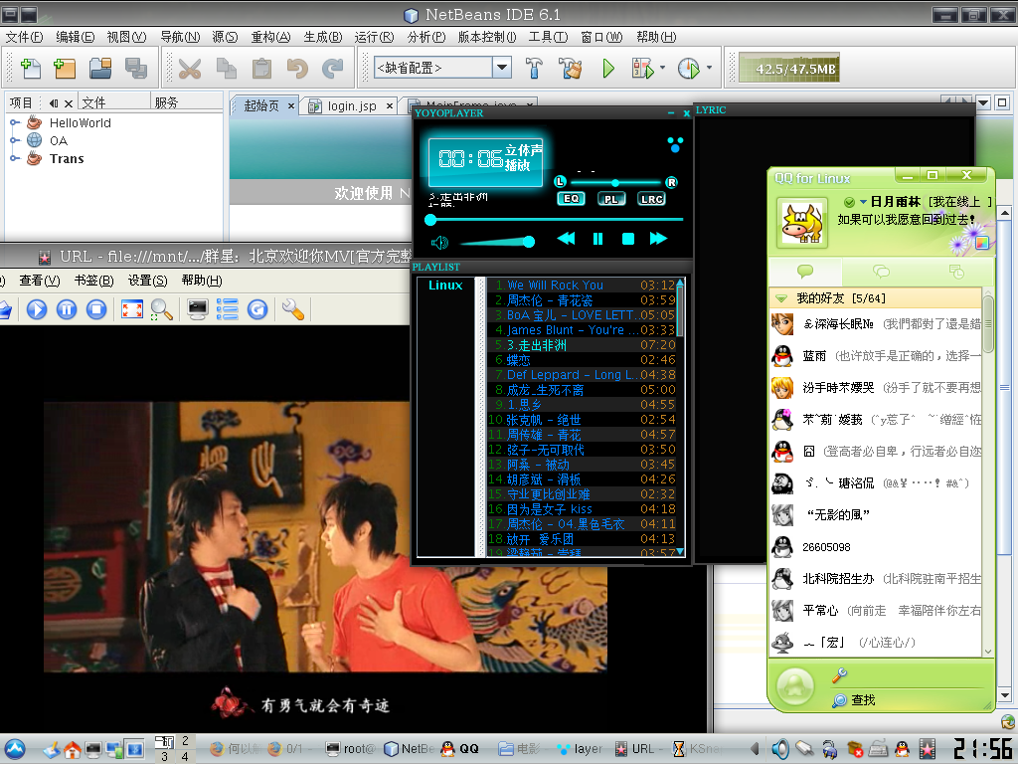Pause playback in YOYOPlayer
Image resolution: width=1018 pixels, height=764 pixels.
(x=597, y=239)
